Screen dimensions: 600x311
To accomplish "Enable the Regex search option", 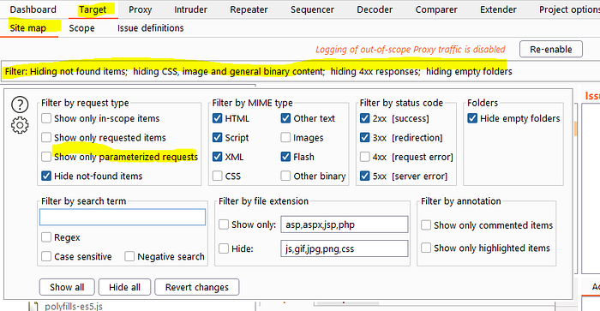I will 46,237.
